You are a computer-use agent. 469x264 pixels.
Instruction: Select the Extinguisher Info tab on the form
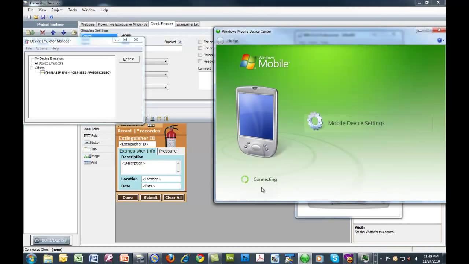[x=137, y=151]
